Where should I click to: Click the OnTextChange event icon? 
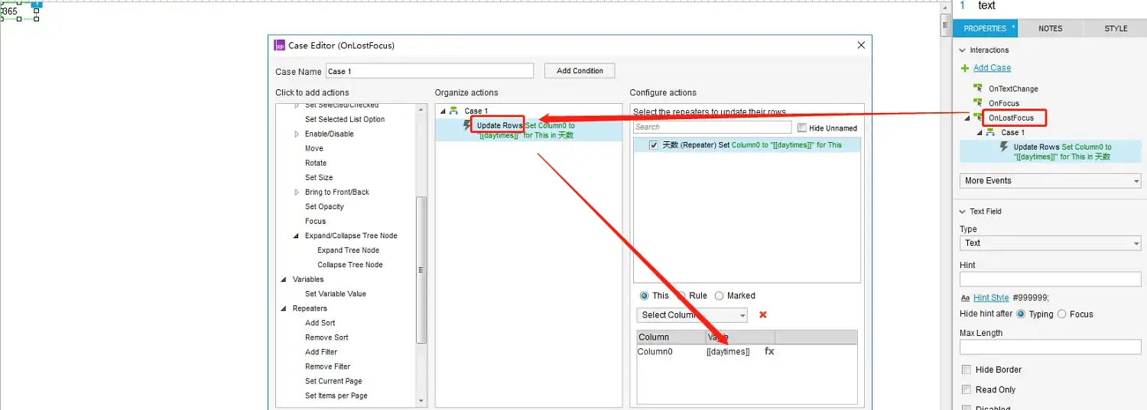[x=977, y=89]
